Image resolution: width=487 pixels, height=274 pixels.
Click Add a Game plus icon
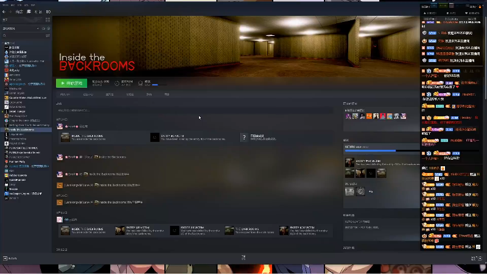click(5, 258)
